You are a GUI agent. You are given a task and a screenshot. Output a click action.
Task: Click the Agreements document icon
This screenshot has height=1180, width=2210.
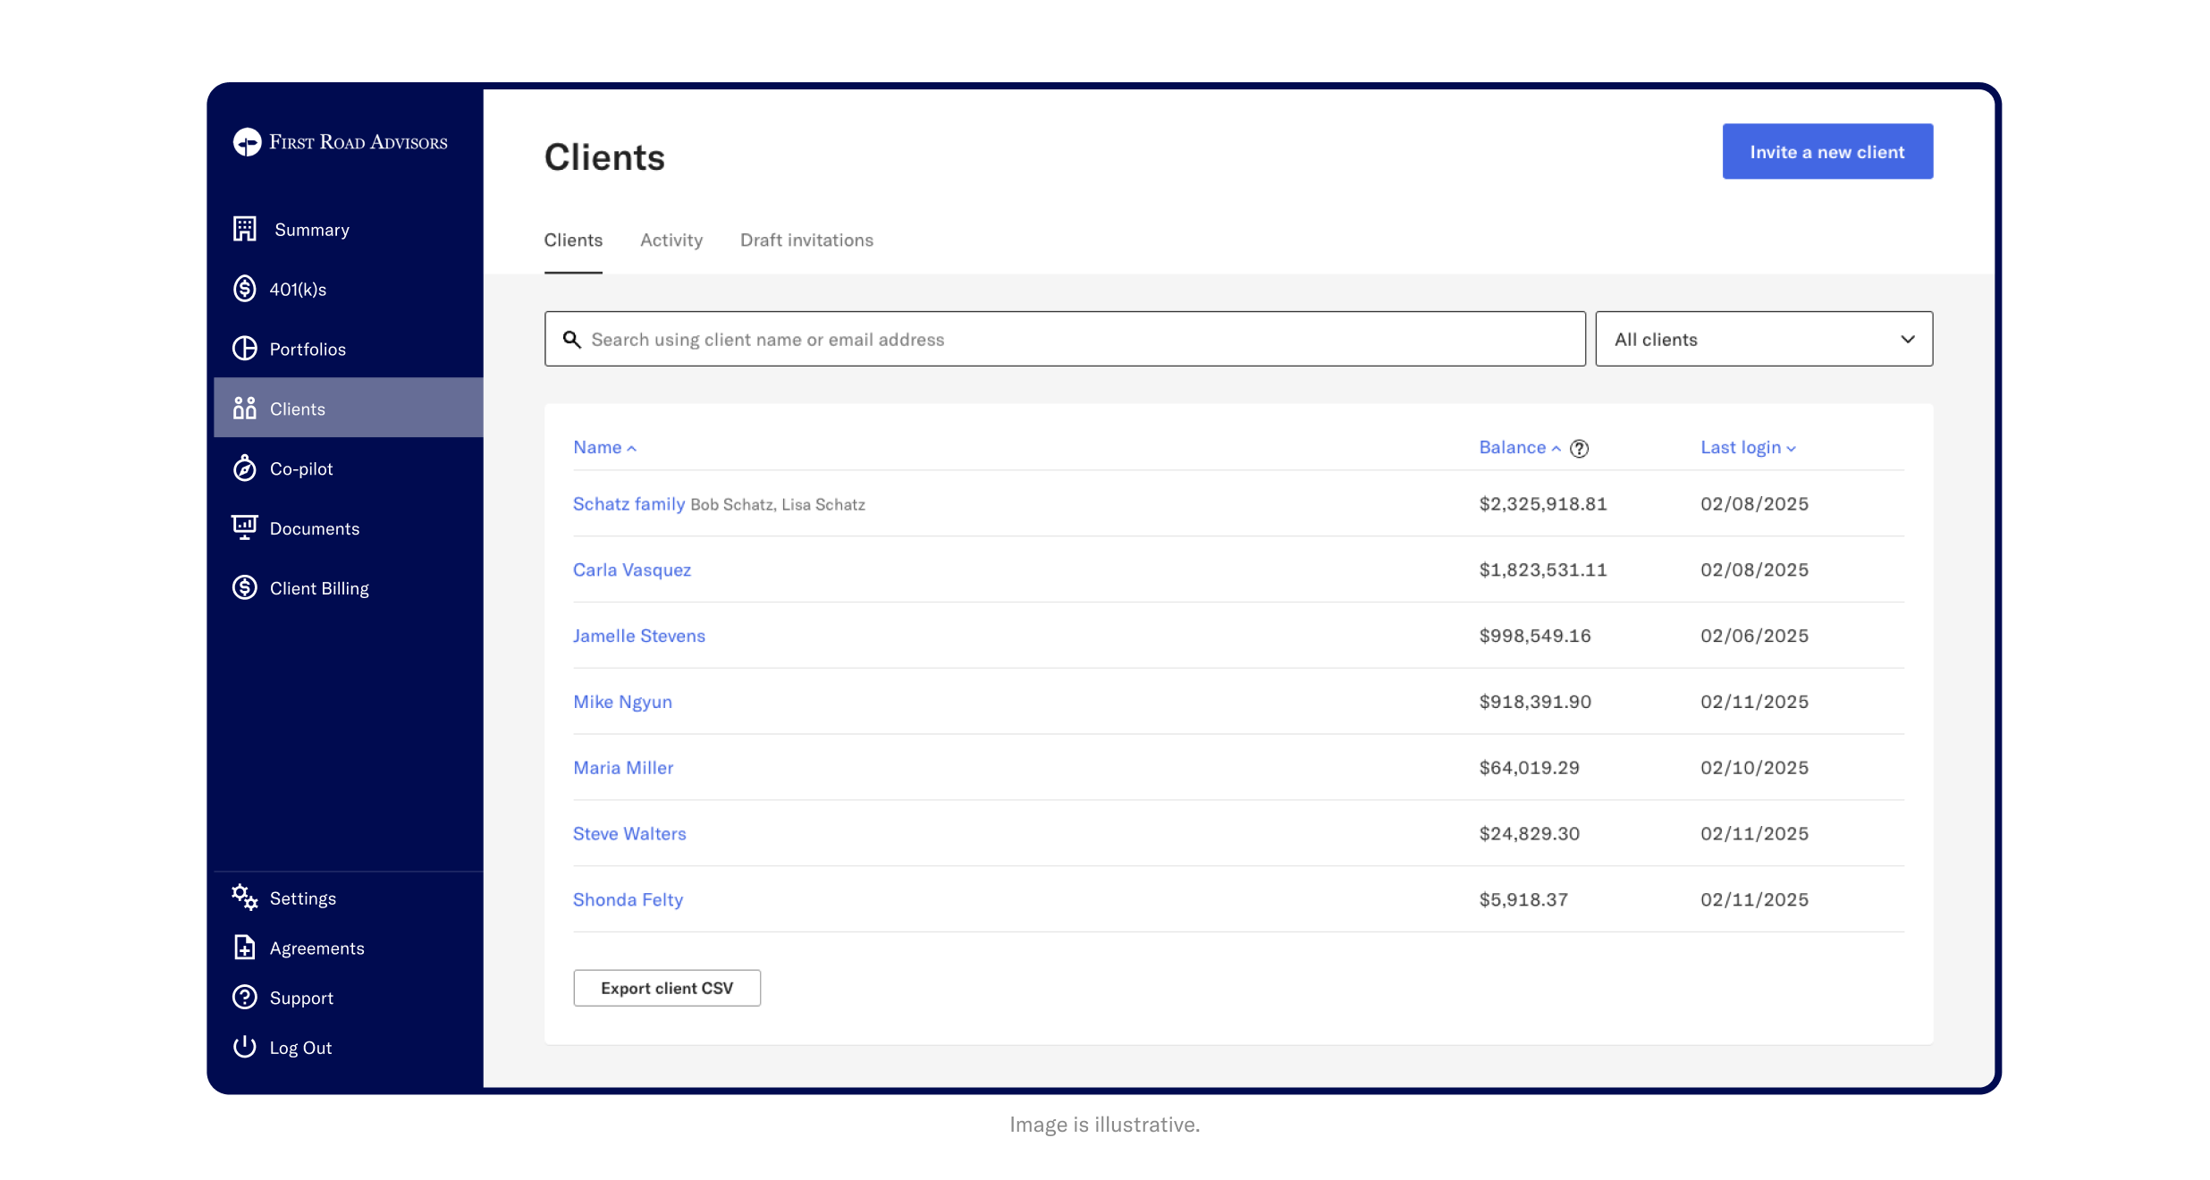245,948
